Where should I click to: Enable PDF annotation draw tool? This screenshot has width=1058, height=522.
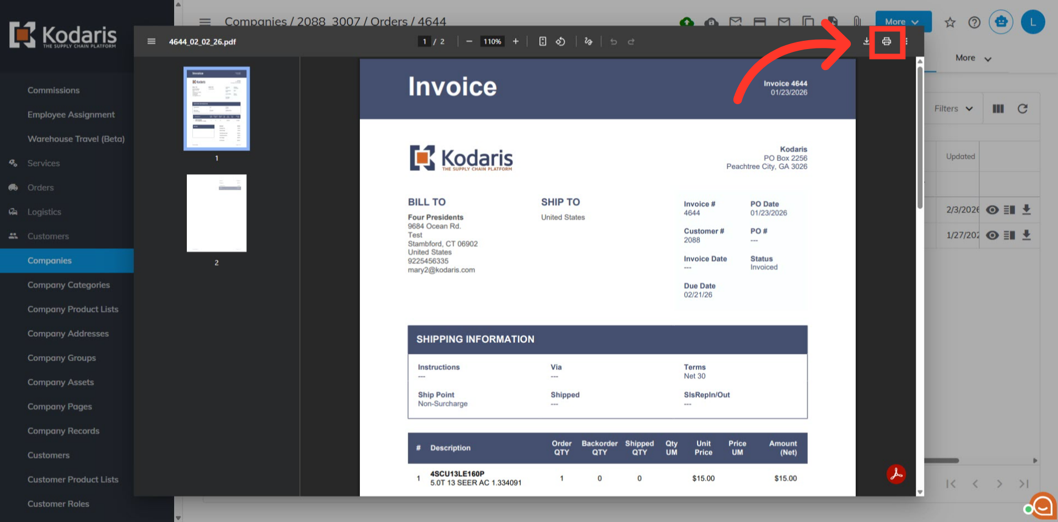point(589,41)
